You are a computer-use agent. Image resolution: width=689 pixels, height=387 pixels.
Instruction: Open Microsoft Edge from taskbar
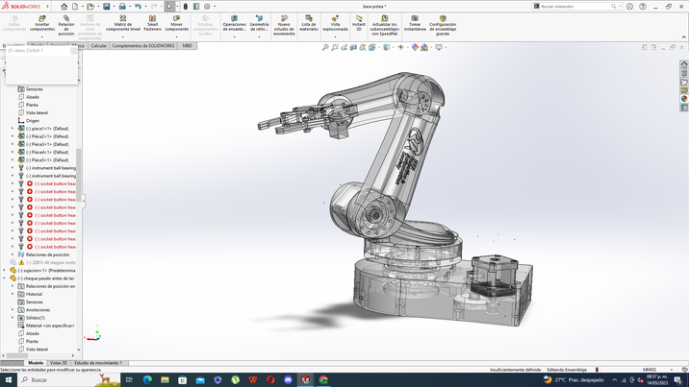pos(147,379)
